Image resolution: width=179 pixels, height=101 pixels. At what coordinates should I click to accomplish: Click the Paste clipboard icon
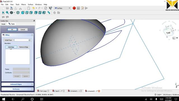(x=29, y=8)
